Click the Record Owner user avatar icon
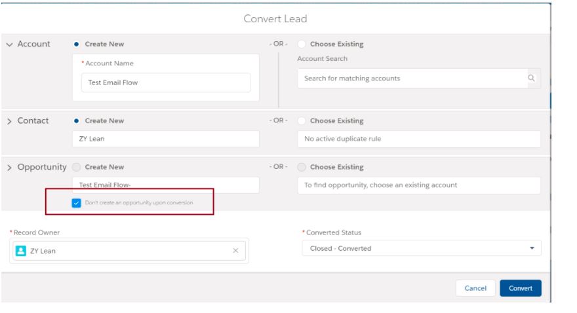Screen dimensions: 577x313 pos(20,251)
